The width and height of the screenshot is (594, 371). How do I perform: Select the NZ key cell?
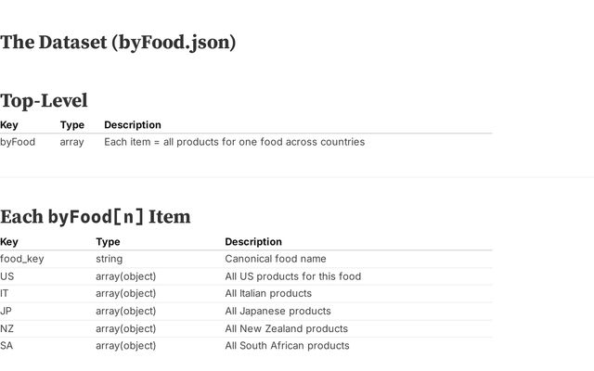click(7, 328)
